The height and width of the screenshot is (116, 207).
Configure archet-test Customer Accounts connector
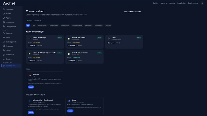[x=32, y=61]
